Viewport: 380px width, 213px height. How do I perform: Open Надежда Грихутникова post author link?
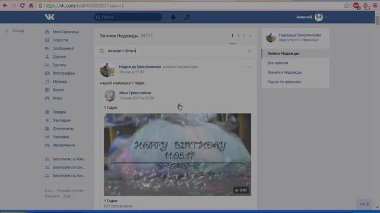click(140, 67)
